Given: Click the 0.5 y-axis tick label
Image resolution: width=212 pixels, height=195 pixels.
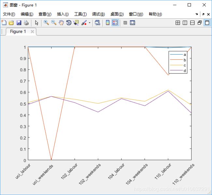Looking at the screenshot, I should (23, 104).
